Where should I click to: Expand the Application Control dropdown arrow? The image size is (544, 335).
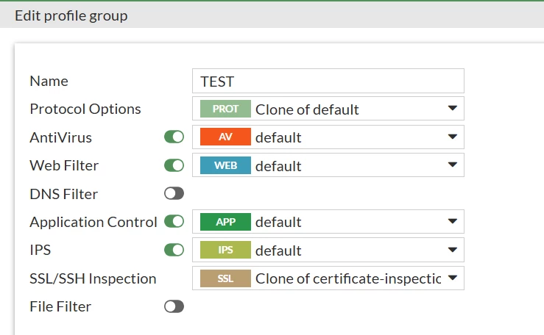point(453,221)
